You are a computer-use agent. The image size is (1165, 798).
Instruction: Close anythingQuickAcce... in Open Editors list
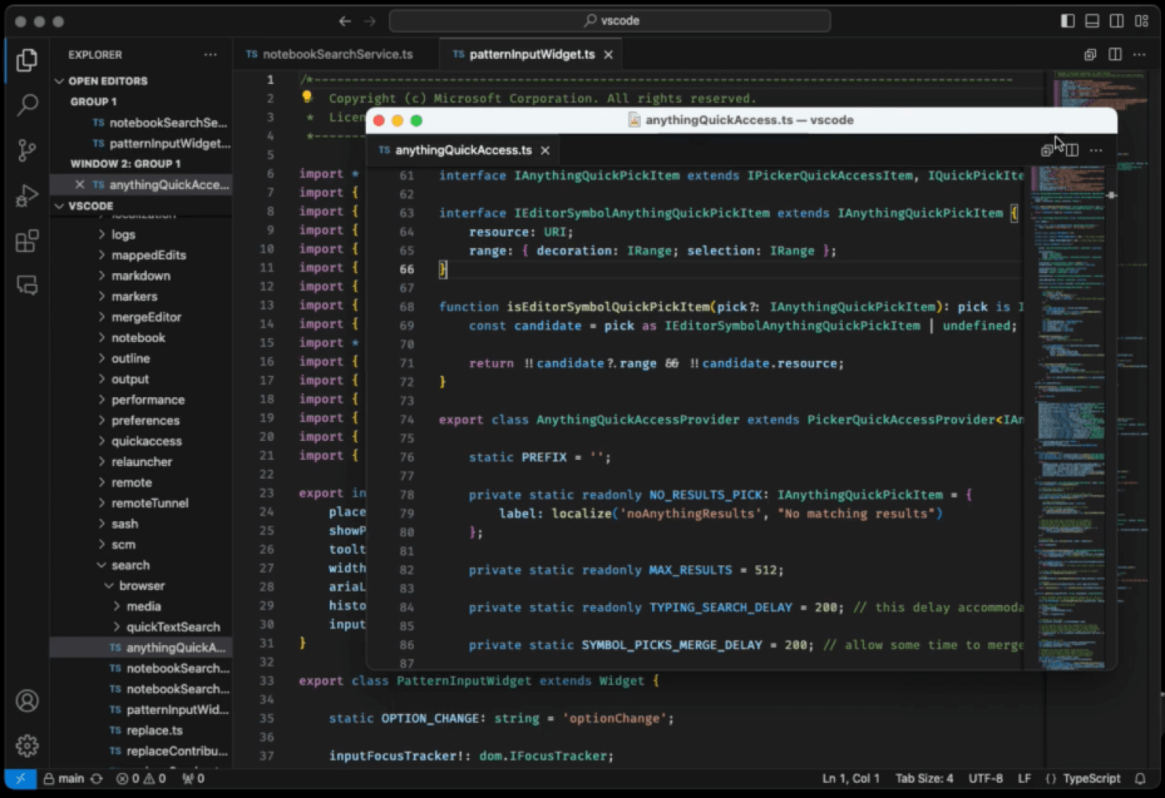point(79,185)
